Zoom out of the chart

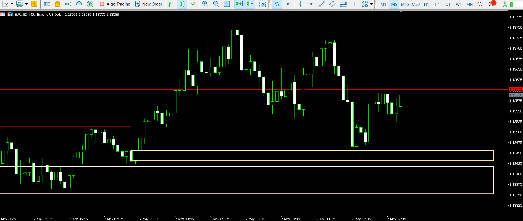point(216,4)
